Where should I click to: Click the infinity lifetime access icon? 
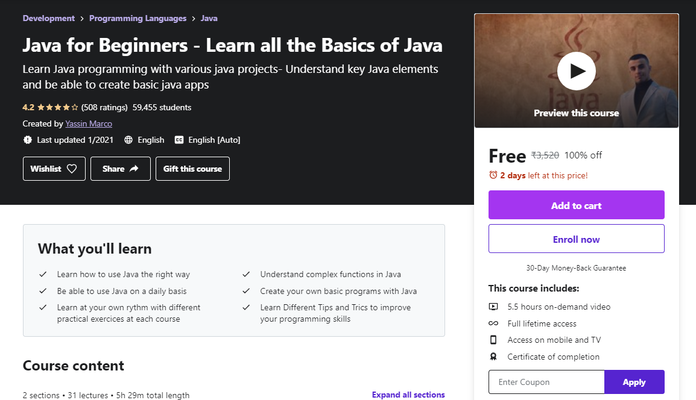point(493,323)
